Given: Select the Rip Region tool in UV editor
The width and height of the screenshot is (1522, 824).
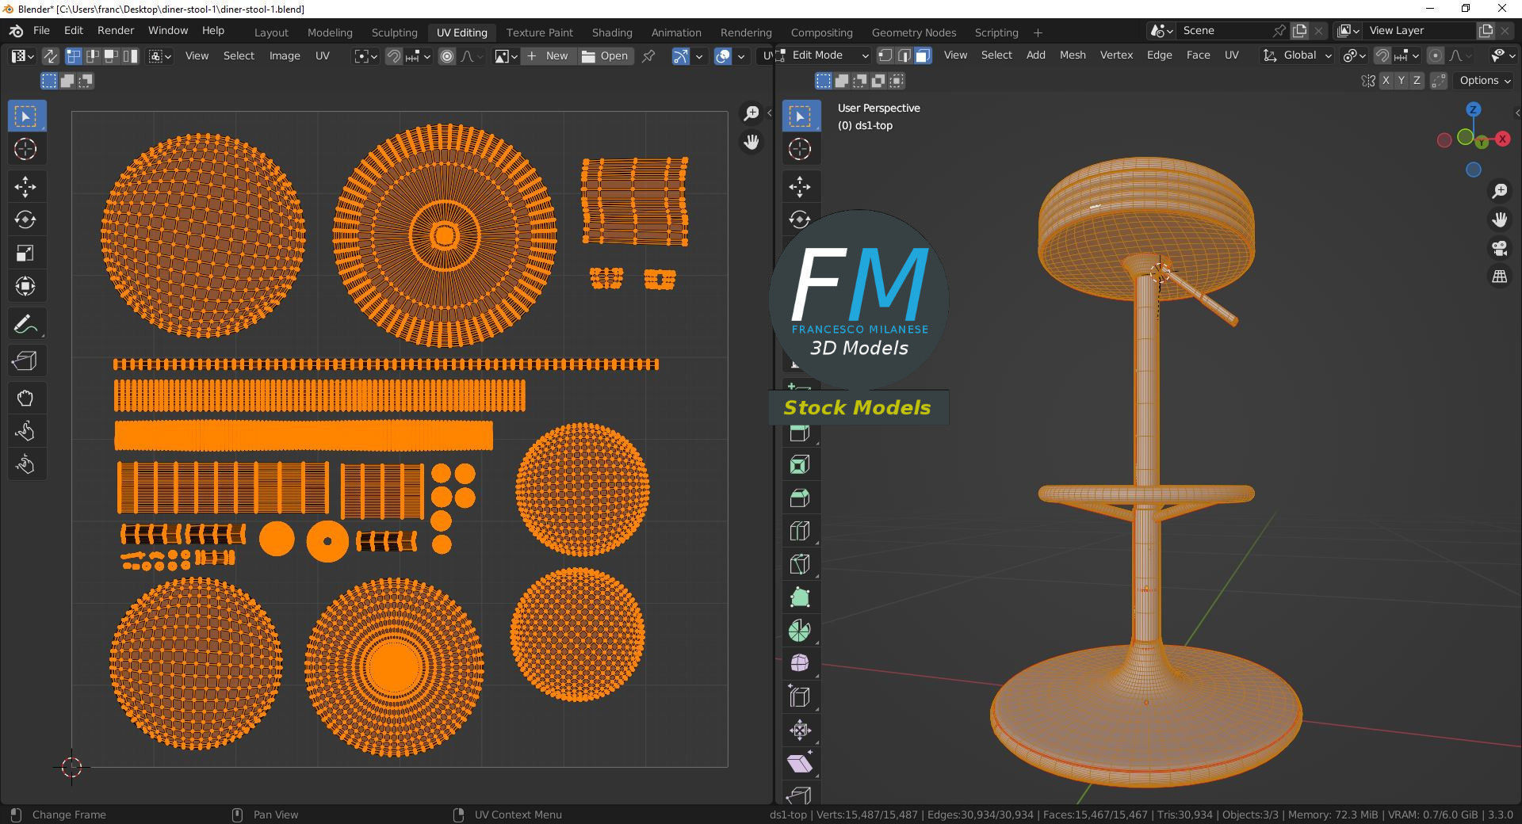Looking at the screenshot, I should point(25,361).
